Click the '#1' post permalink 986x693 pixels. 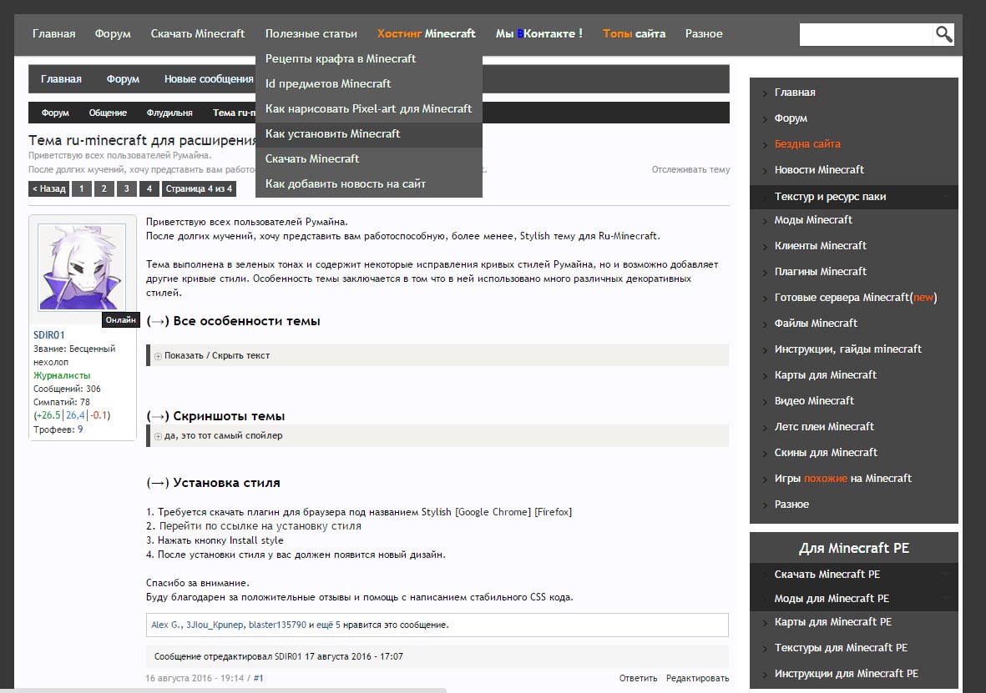click(x=259, y=679)
